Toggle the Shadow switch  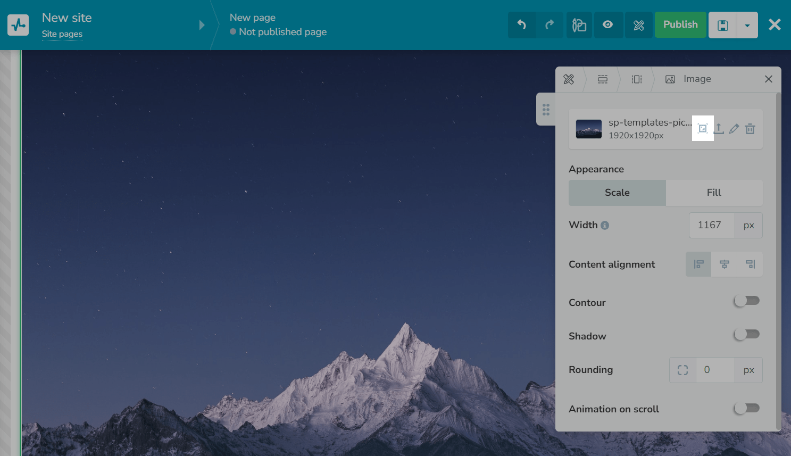click(x=747, y=335)
